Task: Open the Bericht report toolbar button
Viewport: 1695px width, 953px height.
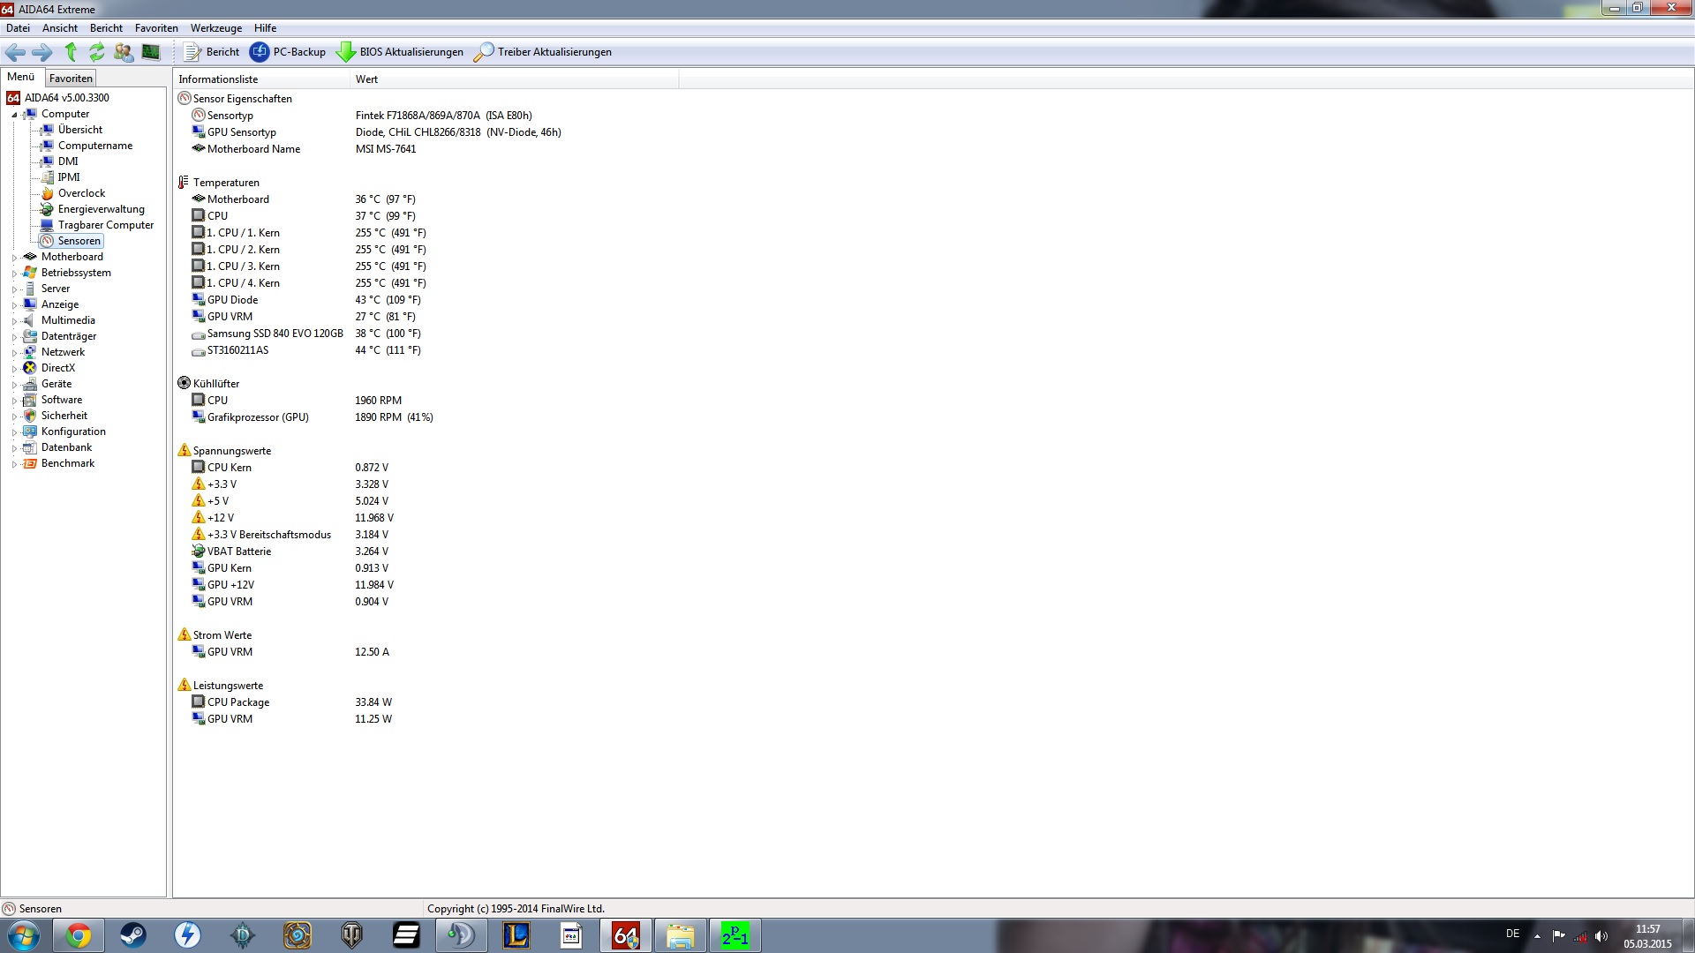Action: (x=212, y=52)
